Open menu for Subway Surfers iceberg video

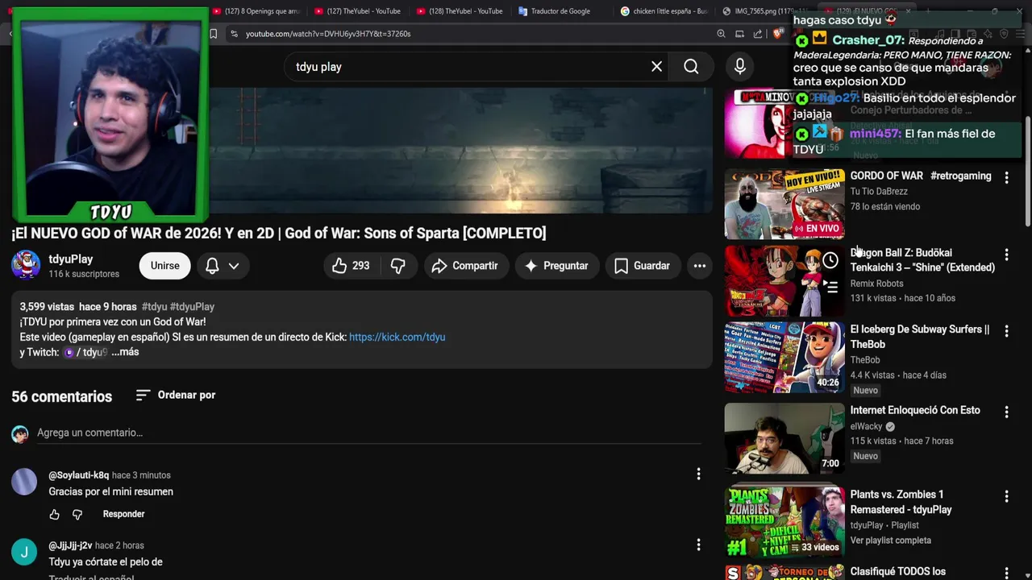[x=1006, y=331]
